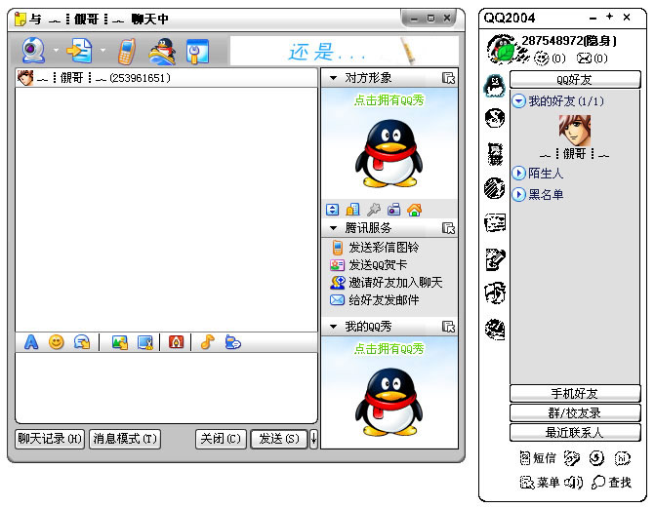Click the 关闭(C) button
Image resolution: width=655 pixels, height=508 pixels.
coord(221,439)
